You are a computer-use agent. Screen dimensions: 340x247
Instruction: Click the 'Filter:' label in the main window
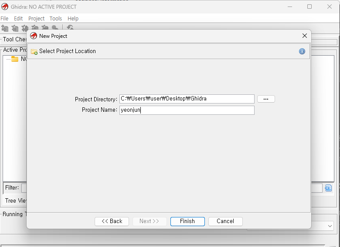click(12, 187)
